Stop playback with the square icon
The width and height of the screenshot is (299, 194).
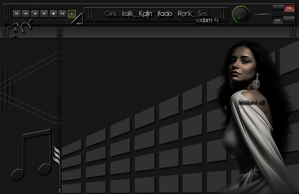(54, 14)
